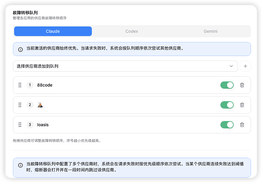Viewport: 262px width, 183px height.
Task: Delete the volcano emoji provider row
Action: coord(242,105)
